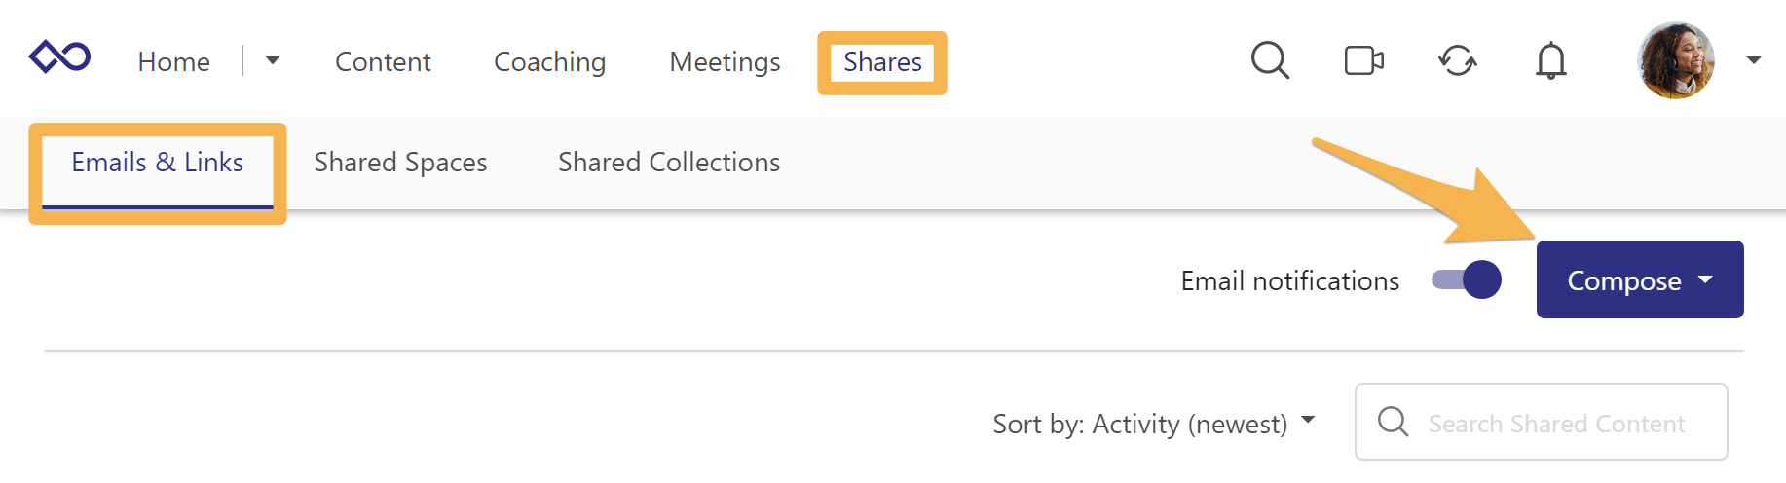This screenshot has height=483, width=1786.
Task: Click the video camera icon
Action: [1363, 60]
